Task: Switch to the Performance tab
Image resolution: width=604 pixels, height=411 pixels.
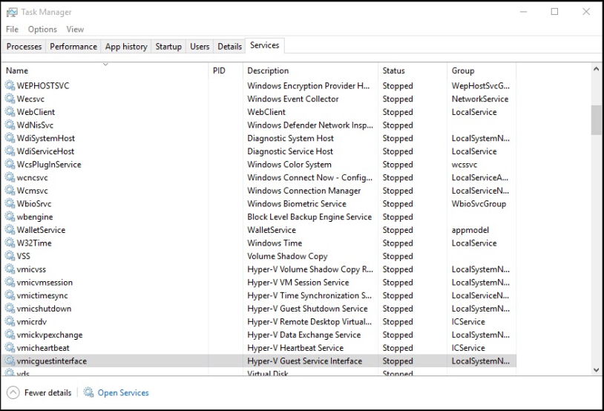Action: click(x=73, y=46)
